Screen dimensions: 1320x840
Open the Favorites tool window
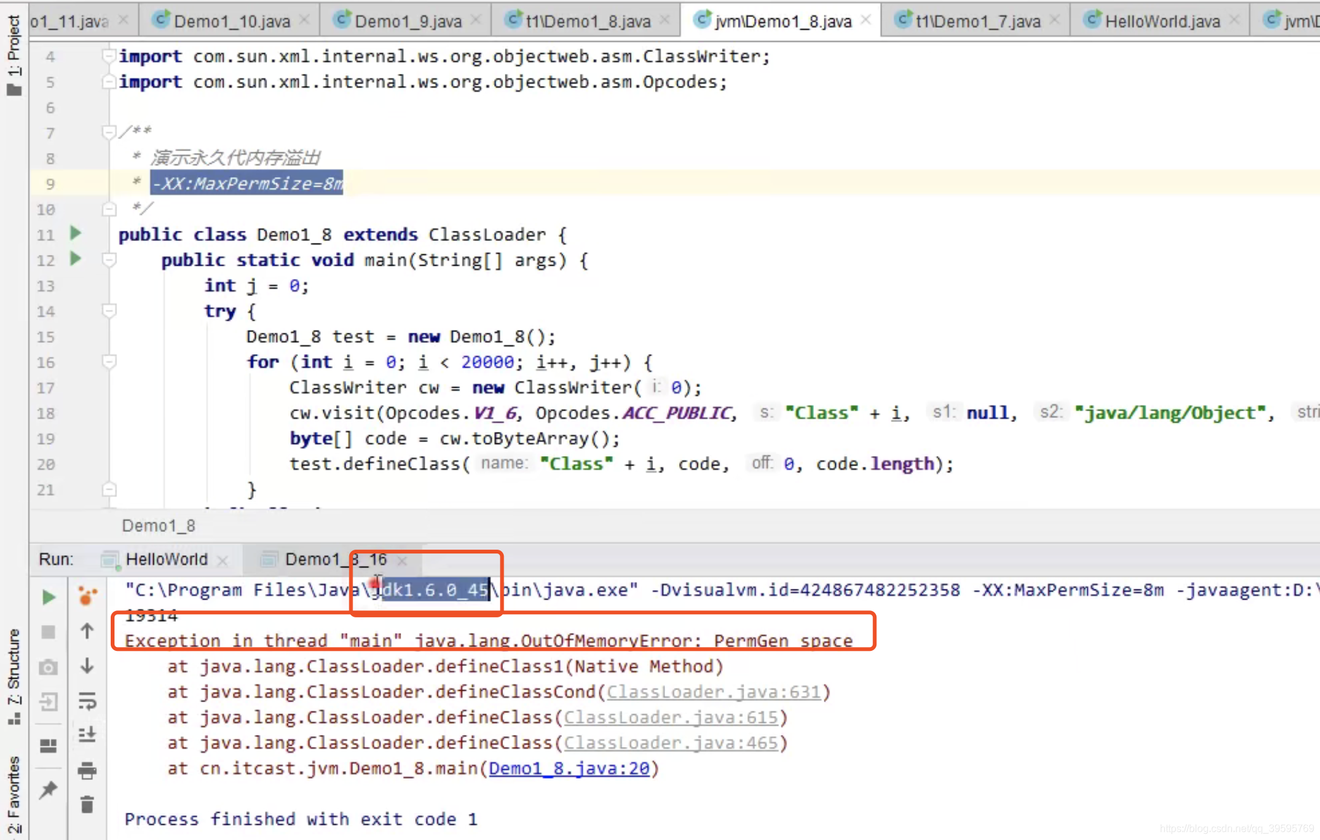click(x=14, y=794)
